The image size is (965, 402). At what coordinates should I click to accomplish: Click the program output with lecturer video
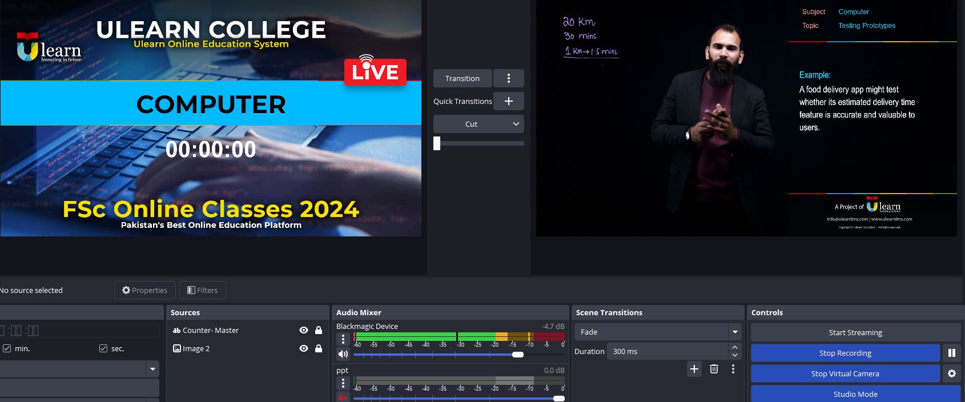click(x=746, y=118)
